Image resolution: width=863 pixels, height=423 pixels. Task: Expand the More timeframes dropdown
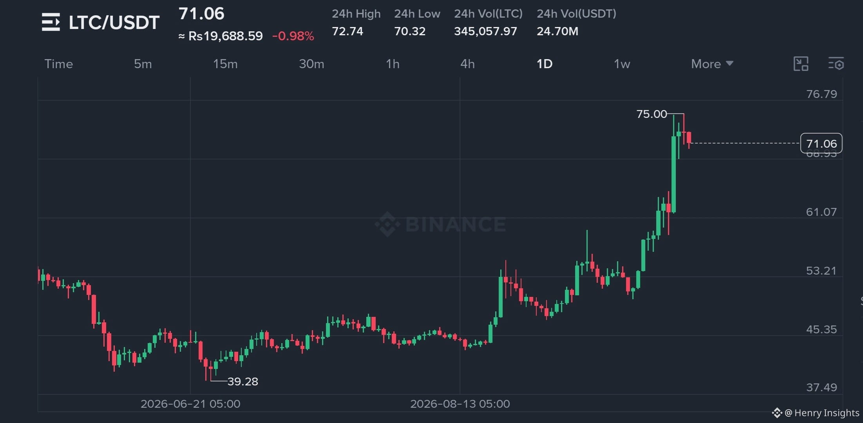712,64
